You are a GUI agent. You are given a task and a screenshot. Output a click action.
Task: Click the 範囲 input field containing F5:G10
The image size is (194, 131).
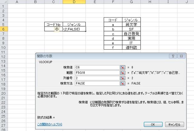coord(97,73)
